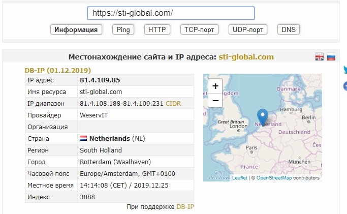
Task: Open the HTTP check
Action: click(157, 29)
